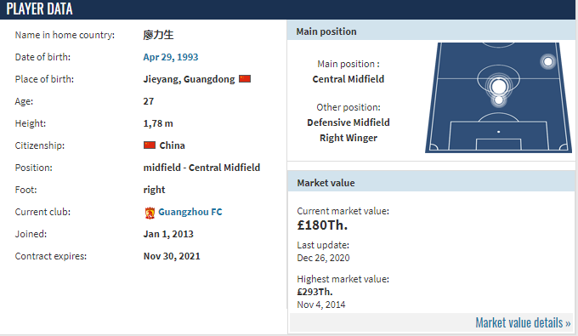Click the Guangzhou FC club crest icon

(150, 213)
